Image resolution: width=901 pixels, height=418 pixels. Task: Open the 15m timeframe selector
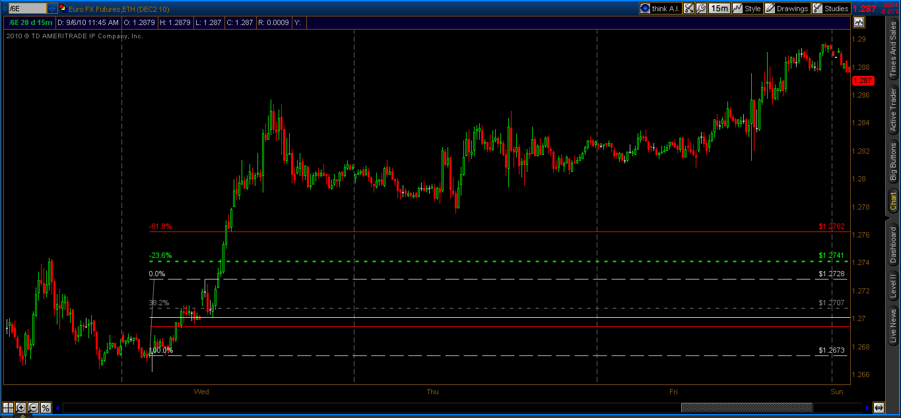[719, 9]
